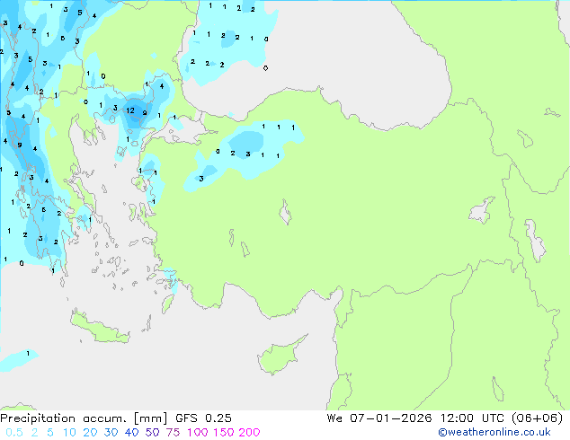Click the legend value 200
The image size is (570, 440).
click(x=249, y=433)
